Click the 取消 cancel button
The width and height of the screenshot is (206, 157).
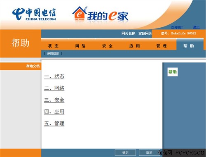(x=149, y=152)
